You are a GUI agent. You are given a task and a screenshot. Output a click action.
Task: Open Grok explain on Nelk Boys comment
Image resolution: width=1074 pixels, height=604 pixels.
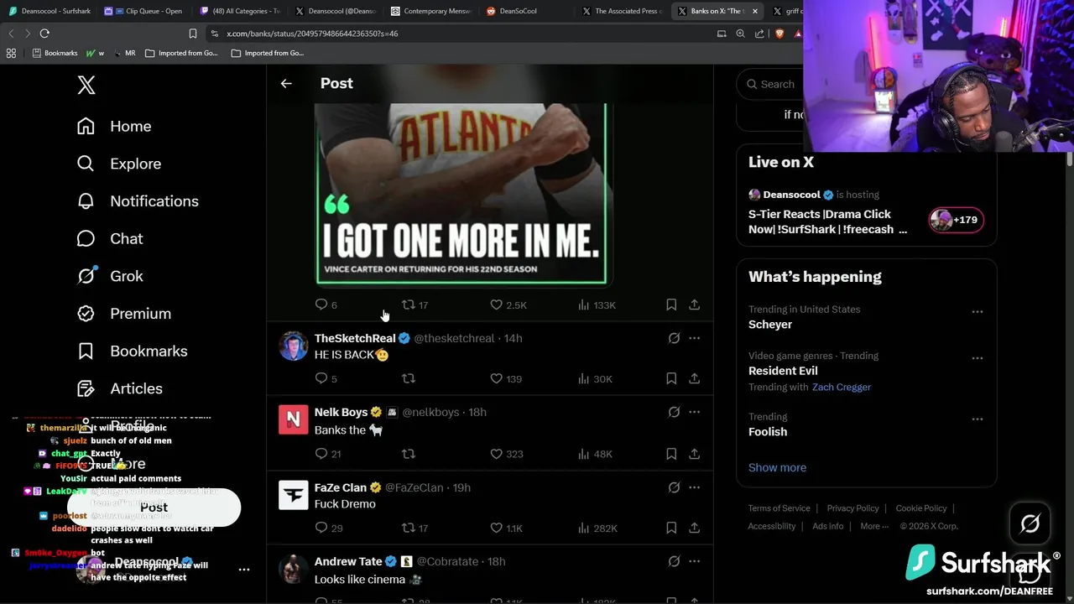click(x=674, y=412)
